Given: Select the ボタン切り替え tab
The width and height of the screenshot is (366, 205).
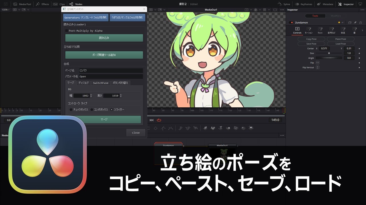Looking at the screenshot, I should (x=120, y=83).
